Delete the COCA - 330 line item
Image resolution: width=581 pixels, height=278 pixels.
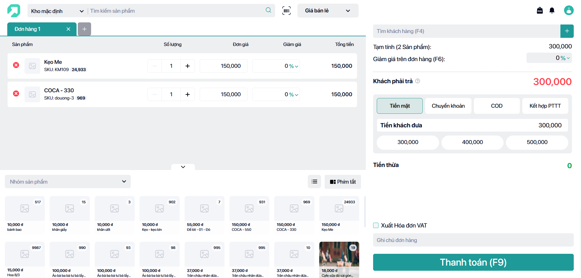click(16, 93)
